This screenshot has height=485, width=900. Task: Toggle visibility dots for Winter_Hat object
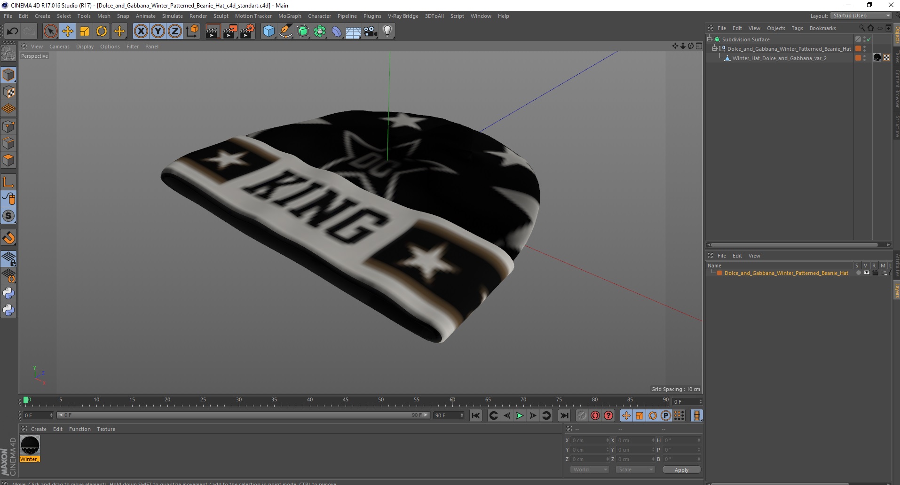click(864, 58)
